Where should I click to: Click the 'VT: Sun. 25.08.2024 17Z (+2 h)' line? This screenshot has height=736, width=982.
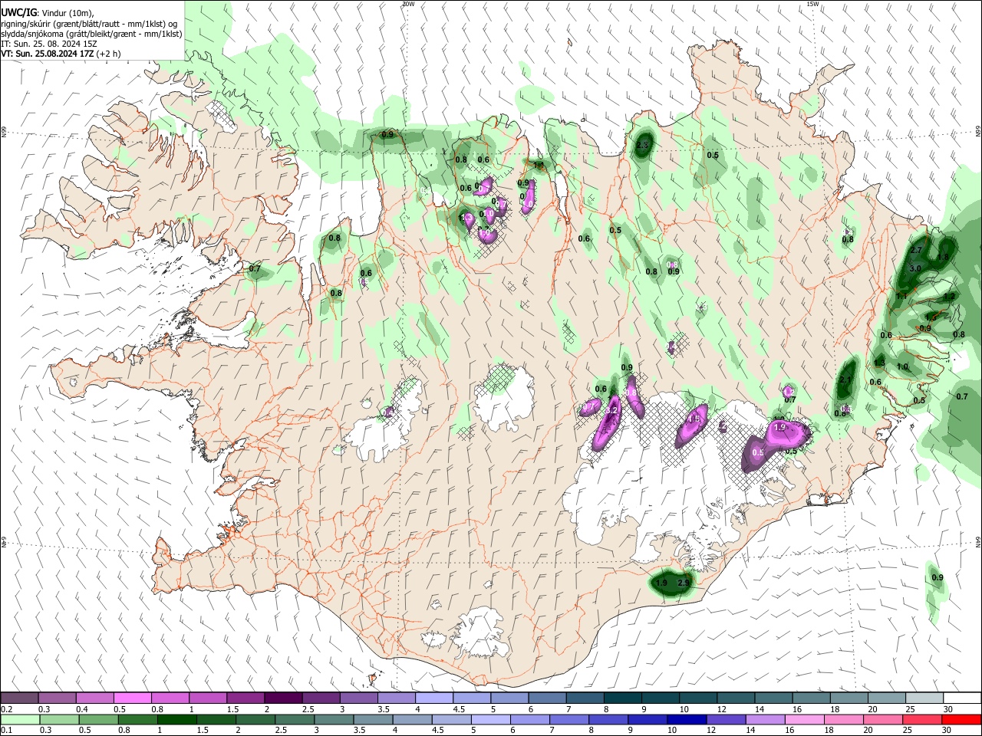point(61,54)
